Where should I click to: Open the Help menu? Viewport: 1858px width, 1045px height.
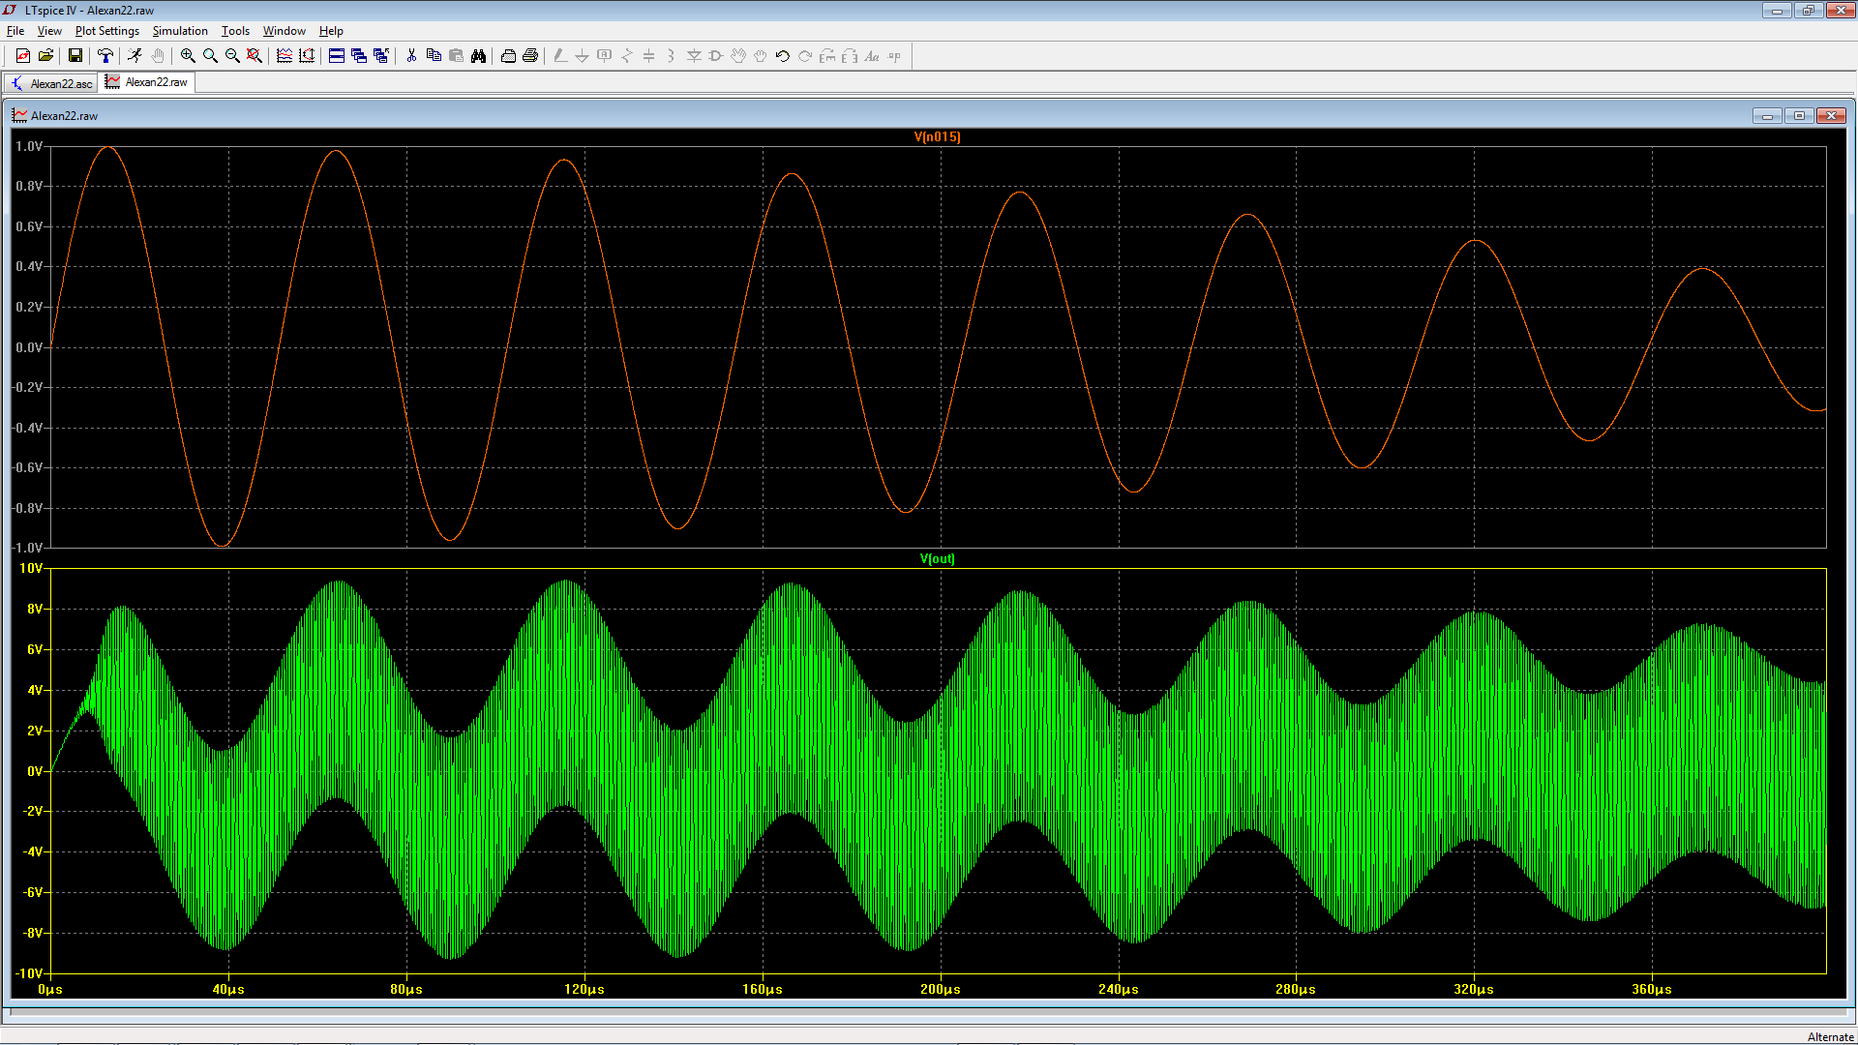pyautogui.click(x=331, y=31)
